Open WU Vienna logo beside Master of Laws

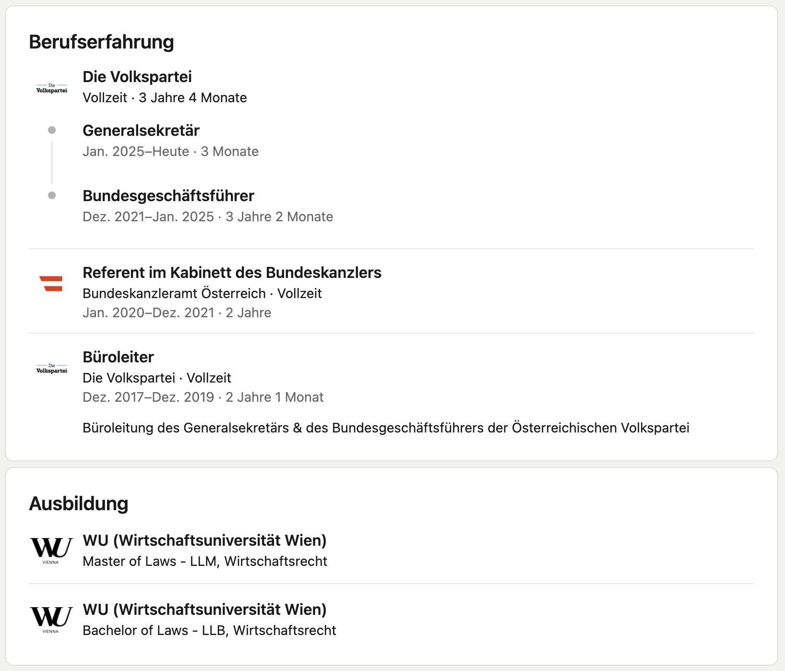(x=51, y=551)
